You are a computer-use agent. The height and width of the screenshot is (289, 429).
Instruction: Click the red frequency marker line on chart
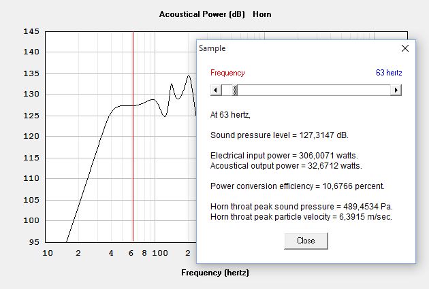pos(133,137)
